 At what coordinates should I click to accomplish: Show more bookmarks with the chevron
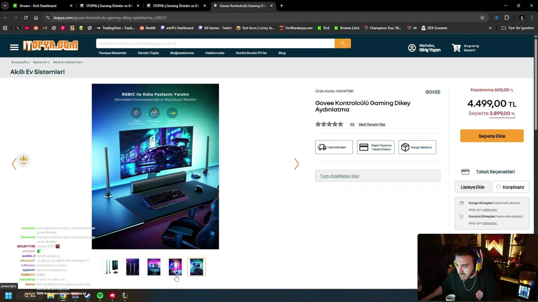(490, 28)
